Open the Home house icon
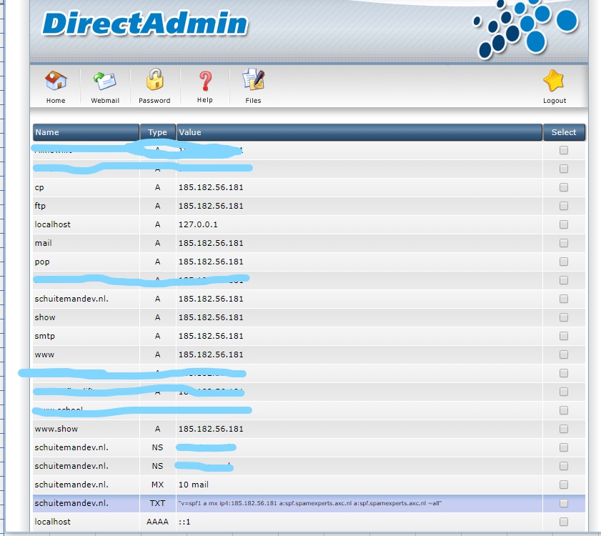This screenshot has height=536, width=601. pyautogui.click(x=56, y=81)
